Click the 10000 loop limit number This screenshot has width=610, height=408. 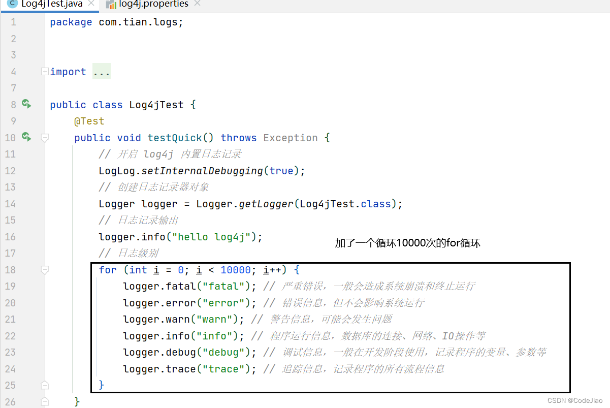236,270
